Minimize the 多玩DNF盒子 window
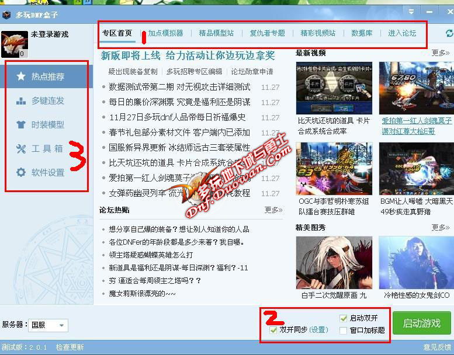This screenshot has height=355, width=454. click(429, 12)
